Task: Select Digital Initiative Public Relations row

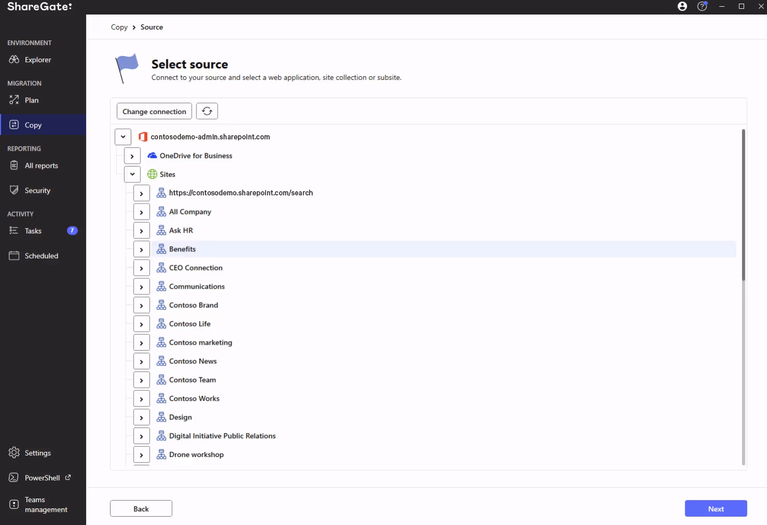Action: 444,436
